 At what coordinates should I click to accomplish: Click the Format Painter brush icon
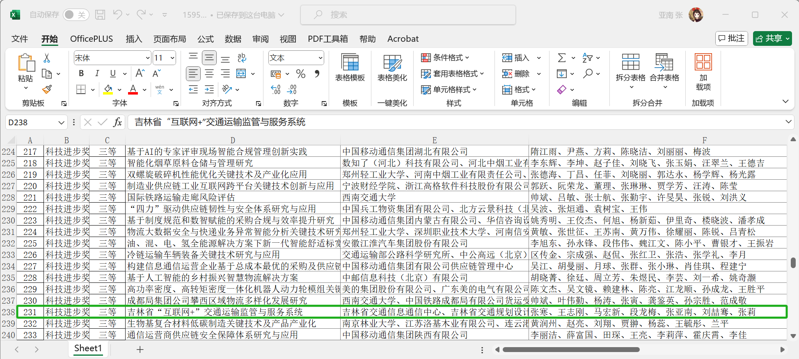(47, 89)
